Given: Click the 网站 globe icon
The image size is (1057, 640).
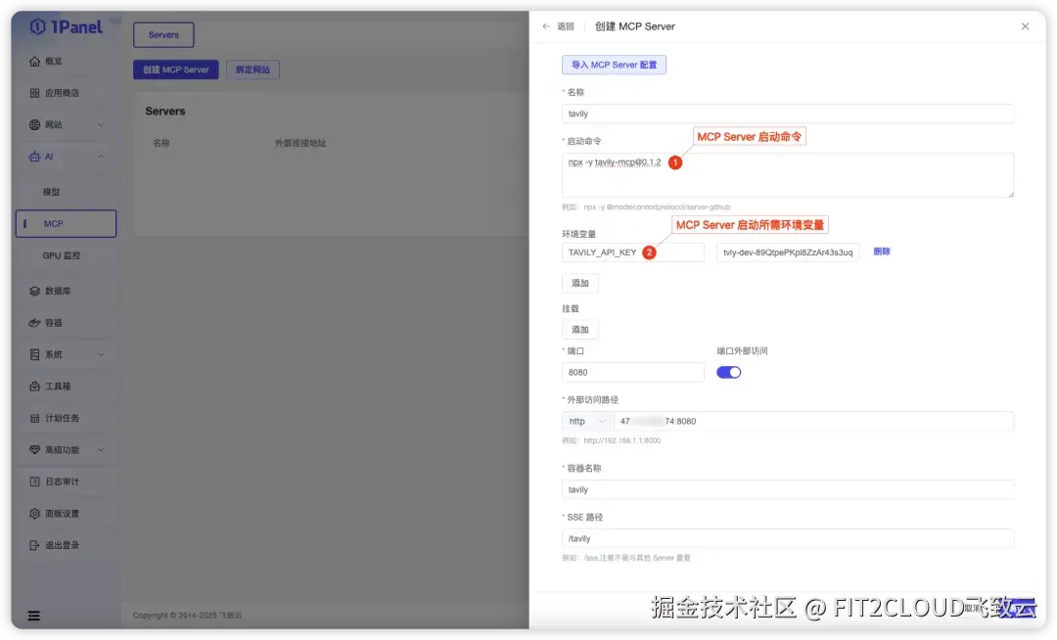Looking at the screenshot, I should click(34, 124).
